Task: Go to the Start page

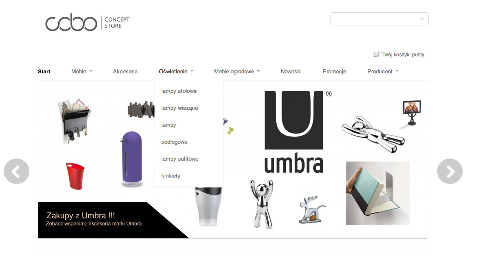Action: click(x=44, y=71)
